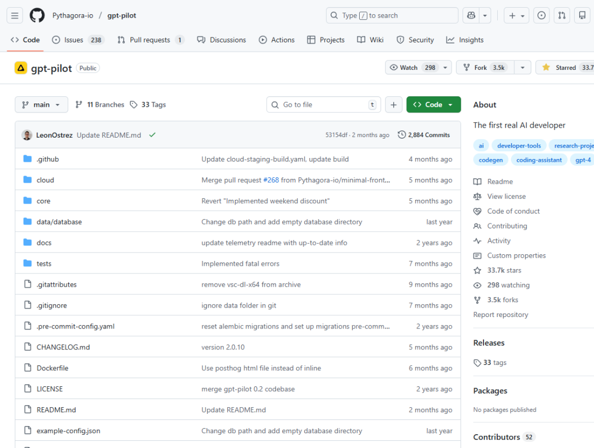Open the notifications inbox icon
The height and width of the screenshot is (448, 594).
pyautogui.click(x=581, y=15)
